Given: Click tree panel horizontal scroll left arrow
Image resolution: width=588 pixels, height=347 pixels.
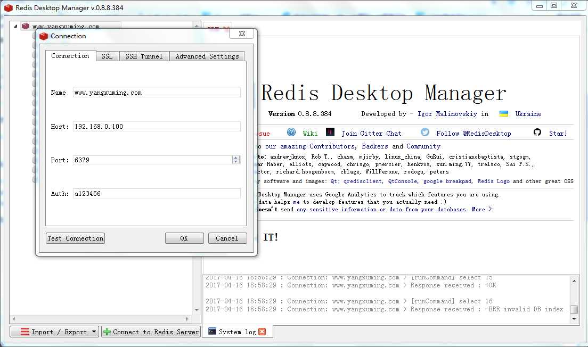Looking at the screenshot, I should coord(14,319).
